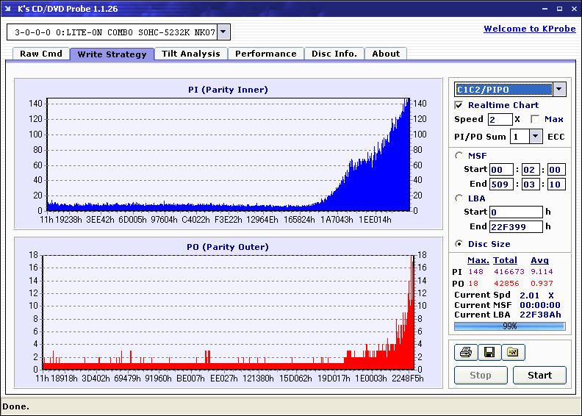Viewport: 582px width, 416px height.
Task: Open the KProbe title bar app icon
Action: pos(8,9)
